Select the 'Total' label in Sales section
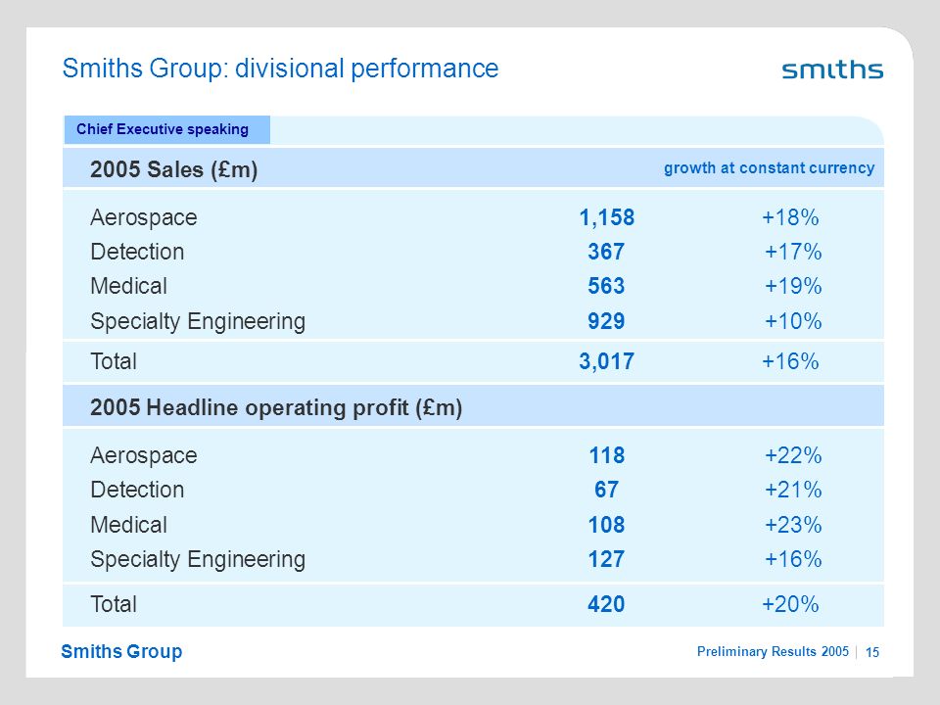The width and height of the screenshot is (940, 705). click(x=114, y=361)
